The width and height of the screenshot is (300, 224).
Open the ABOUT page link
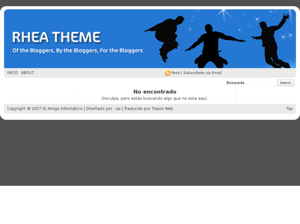coord(28,73)
